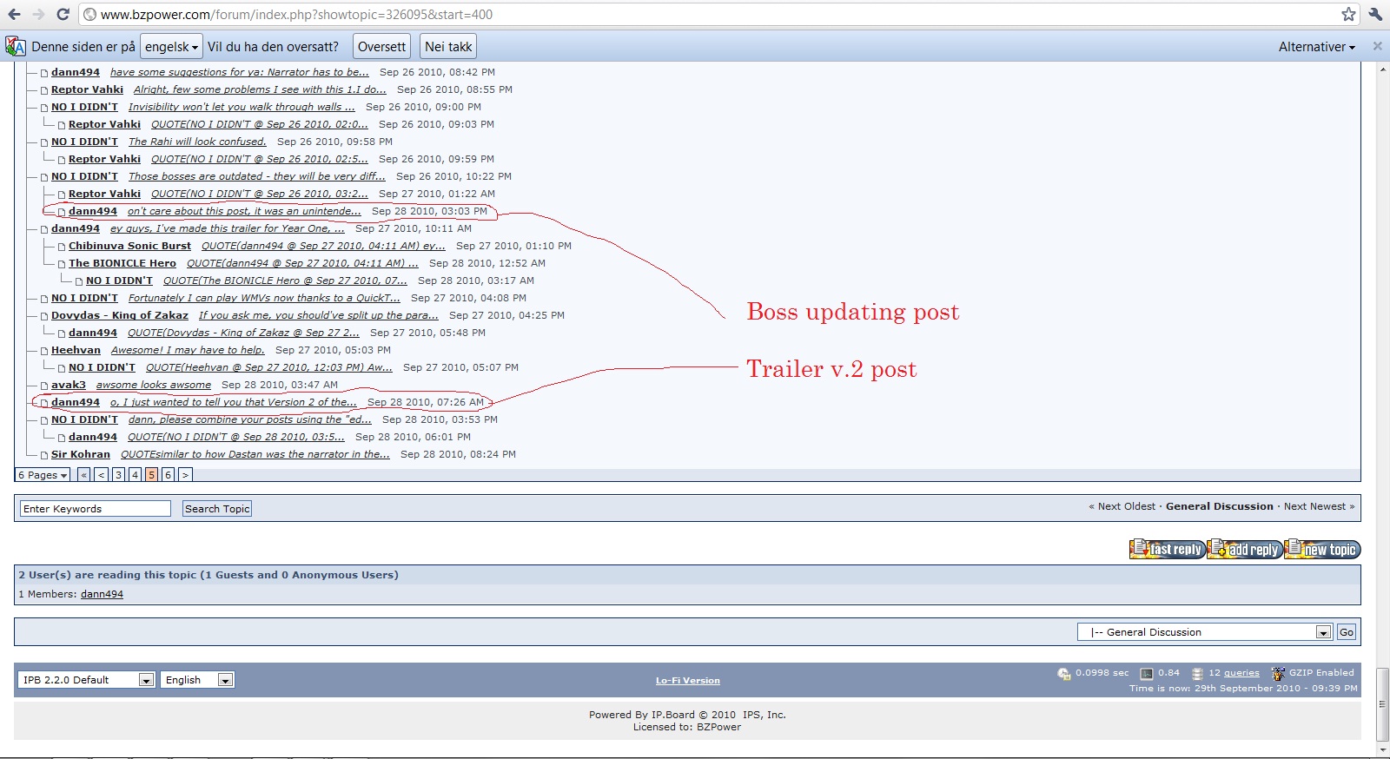The image size is (1390, 759).
Task: Open the Next Oldest topic link
Action: [1127, 506]
